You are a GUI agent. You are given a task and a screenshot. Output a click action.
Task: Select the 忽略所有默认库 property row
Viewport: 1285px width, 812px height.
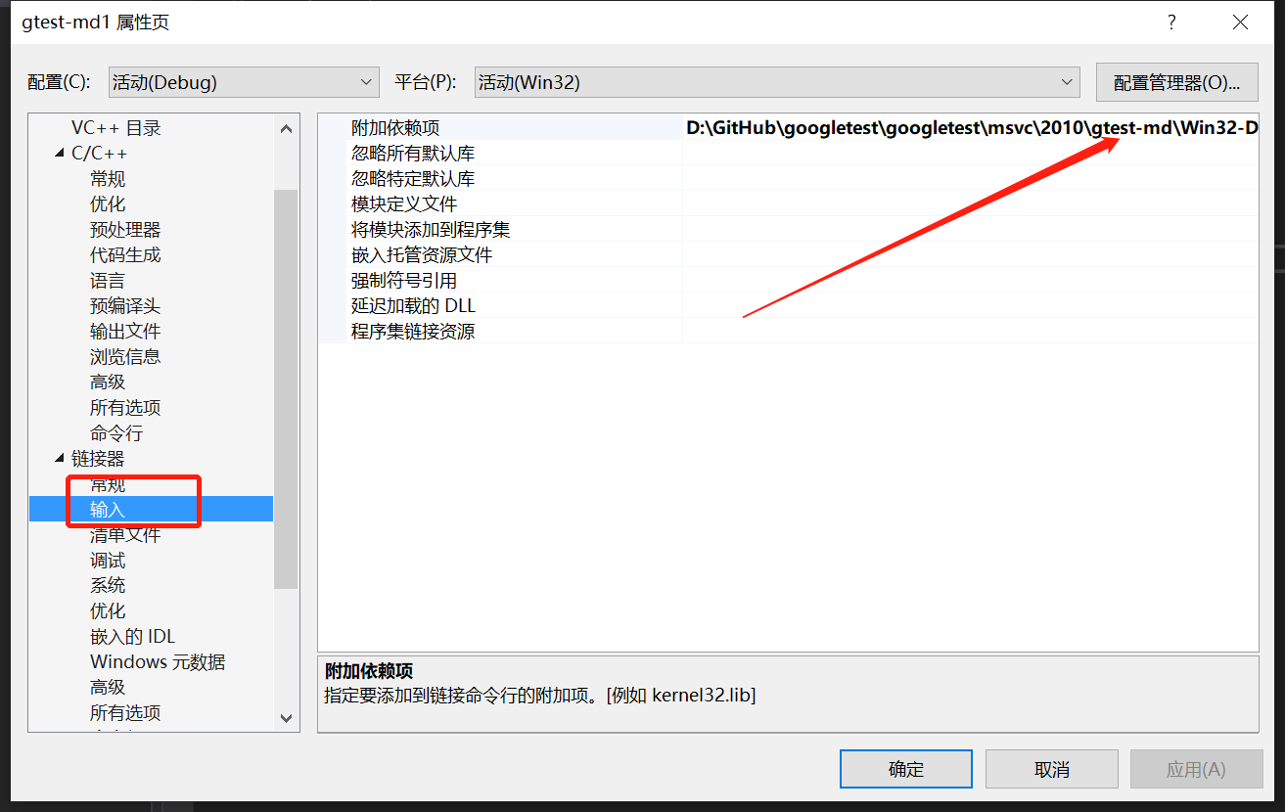click(x=788, y=154)
